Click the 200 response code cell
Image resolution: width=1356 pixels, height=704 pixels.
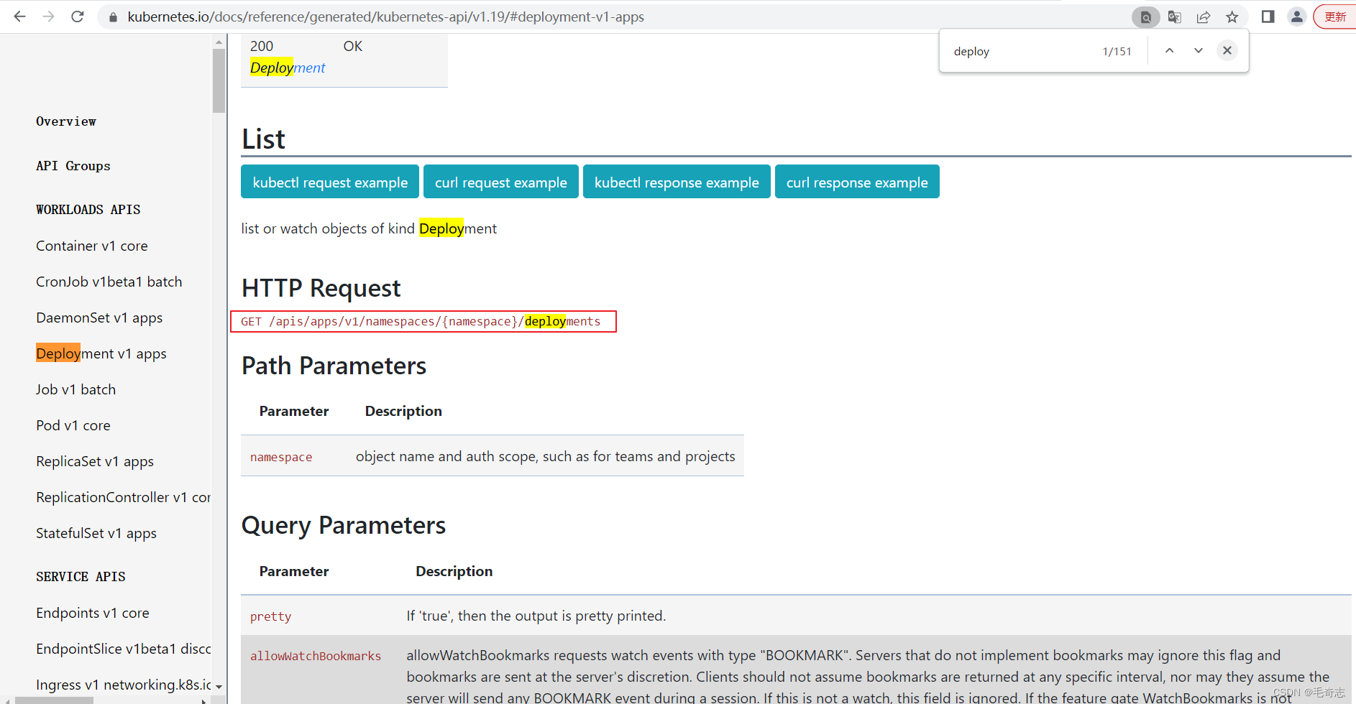pyautogui.click(x=262, y=46)
